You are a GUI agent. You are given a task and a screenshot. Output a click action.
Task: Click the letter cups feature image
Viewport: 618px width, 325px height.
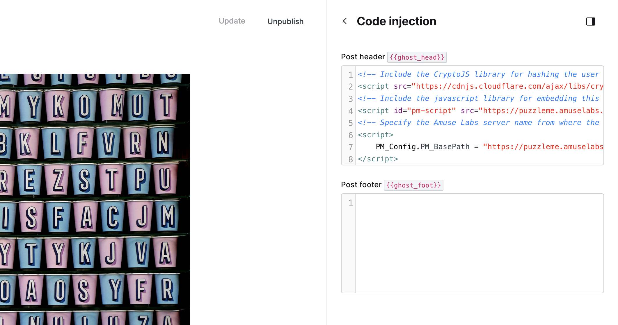(x=95, y=199)
